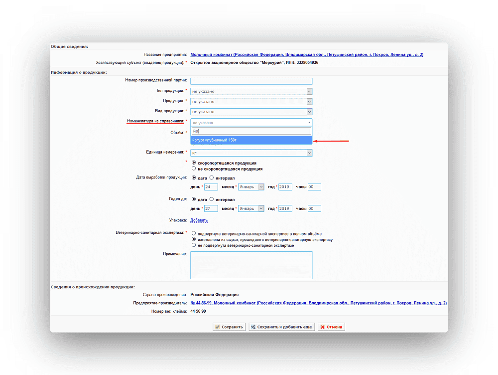Click the vet stamp number 44-56-99
The height and width of the screenshot is (375, 498).
pyautogui.click(x=198, y=311)
